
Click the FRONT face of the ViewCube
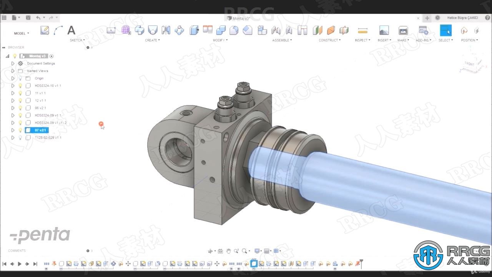[469, 64]
